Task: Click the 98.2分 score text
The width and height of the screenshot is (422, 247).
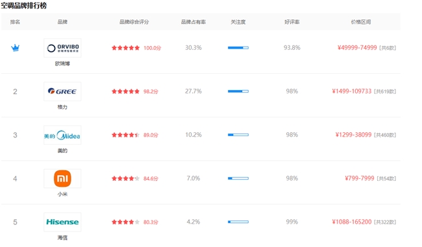Action: click(151, 91)
